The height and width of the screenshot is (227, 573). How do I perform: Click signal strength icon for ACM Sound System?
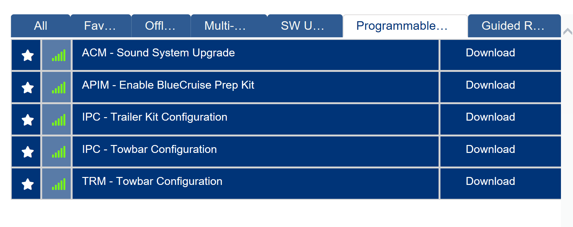(59, 55)
